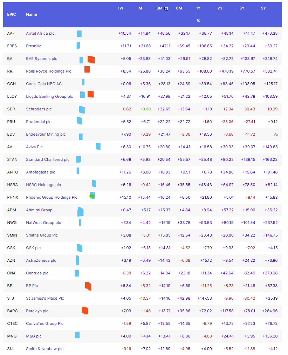Select the 6M column header
This screenshot has height=355, width=288.
pyautogui.click(x=179, y=8)
